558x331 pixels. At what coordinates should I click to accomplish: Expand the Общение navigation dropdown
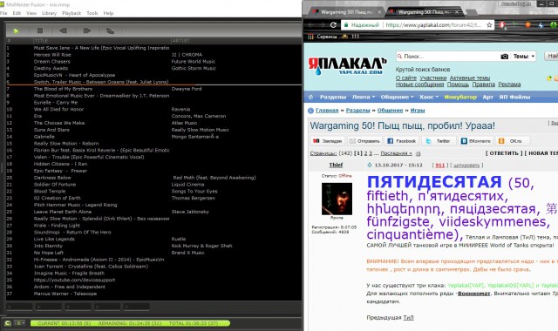tap(397, 97)
